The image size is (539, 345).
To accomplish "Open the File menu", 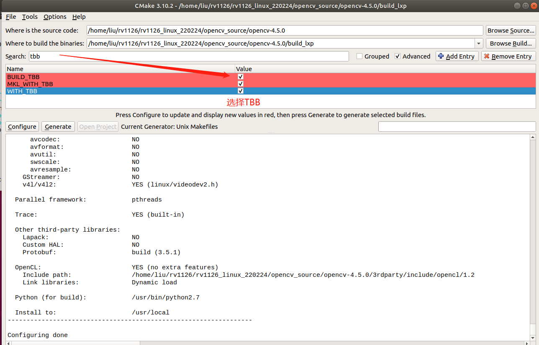I will [10, 17].
